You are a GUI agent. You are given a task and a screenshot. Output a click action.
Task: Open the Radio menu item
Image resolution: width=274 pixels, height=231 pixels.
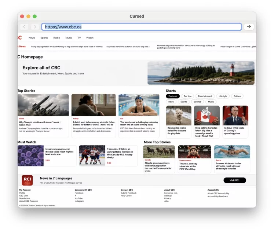pyautogui.click(x=56, y=38)
